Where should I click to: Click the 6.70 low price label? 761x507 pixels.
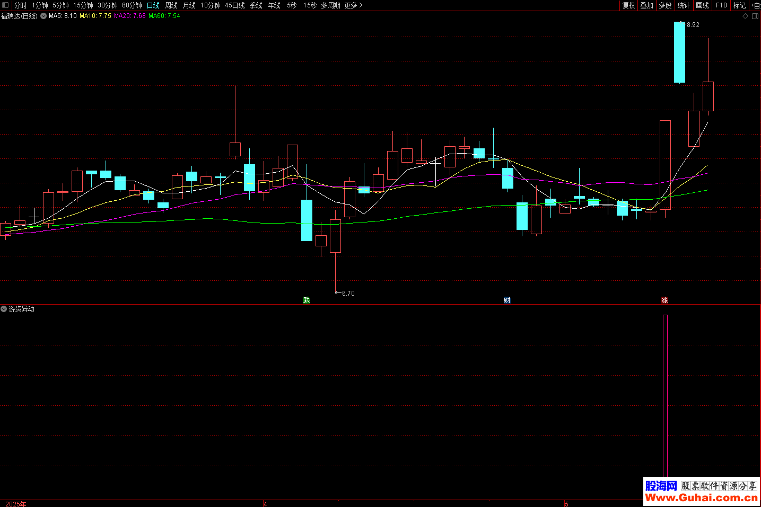click(348, 293)
